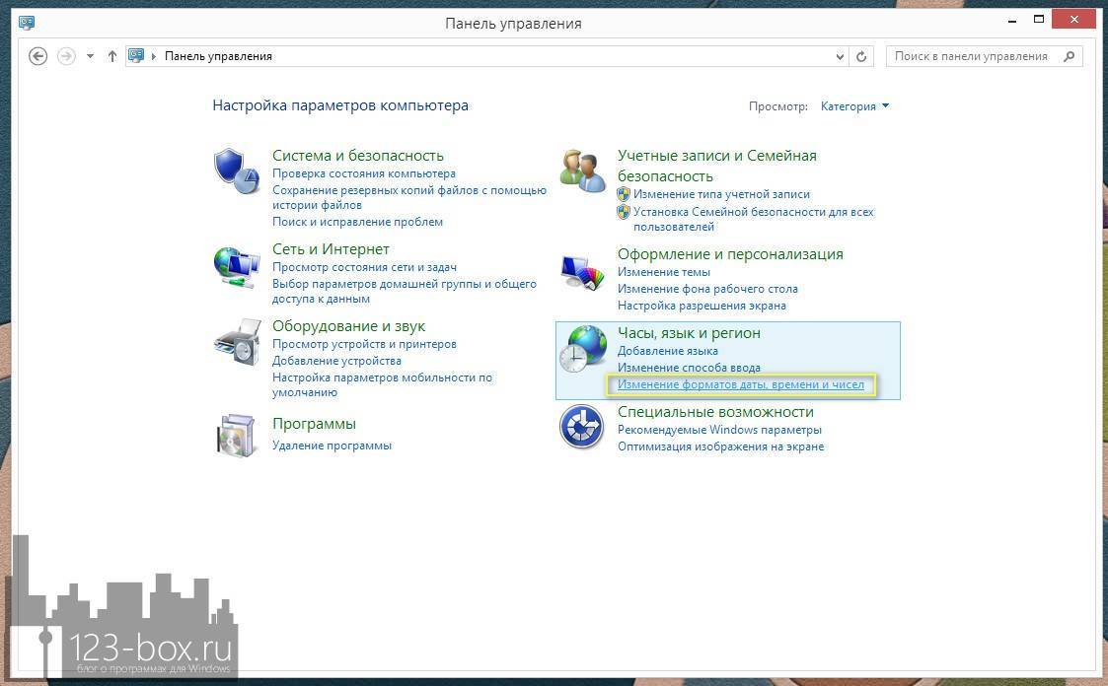
Task: Click the Control Panel icon in address bar
Action: tap(136, 56)
